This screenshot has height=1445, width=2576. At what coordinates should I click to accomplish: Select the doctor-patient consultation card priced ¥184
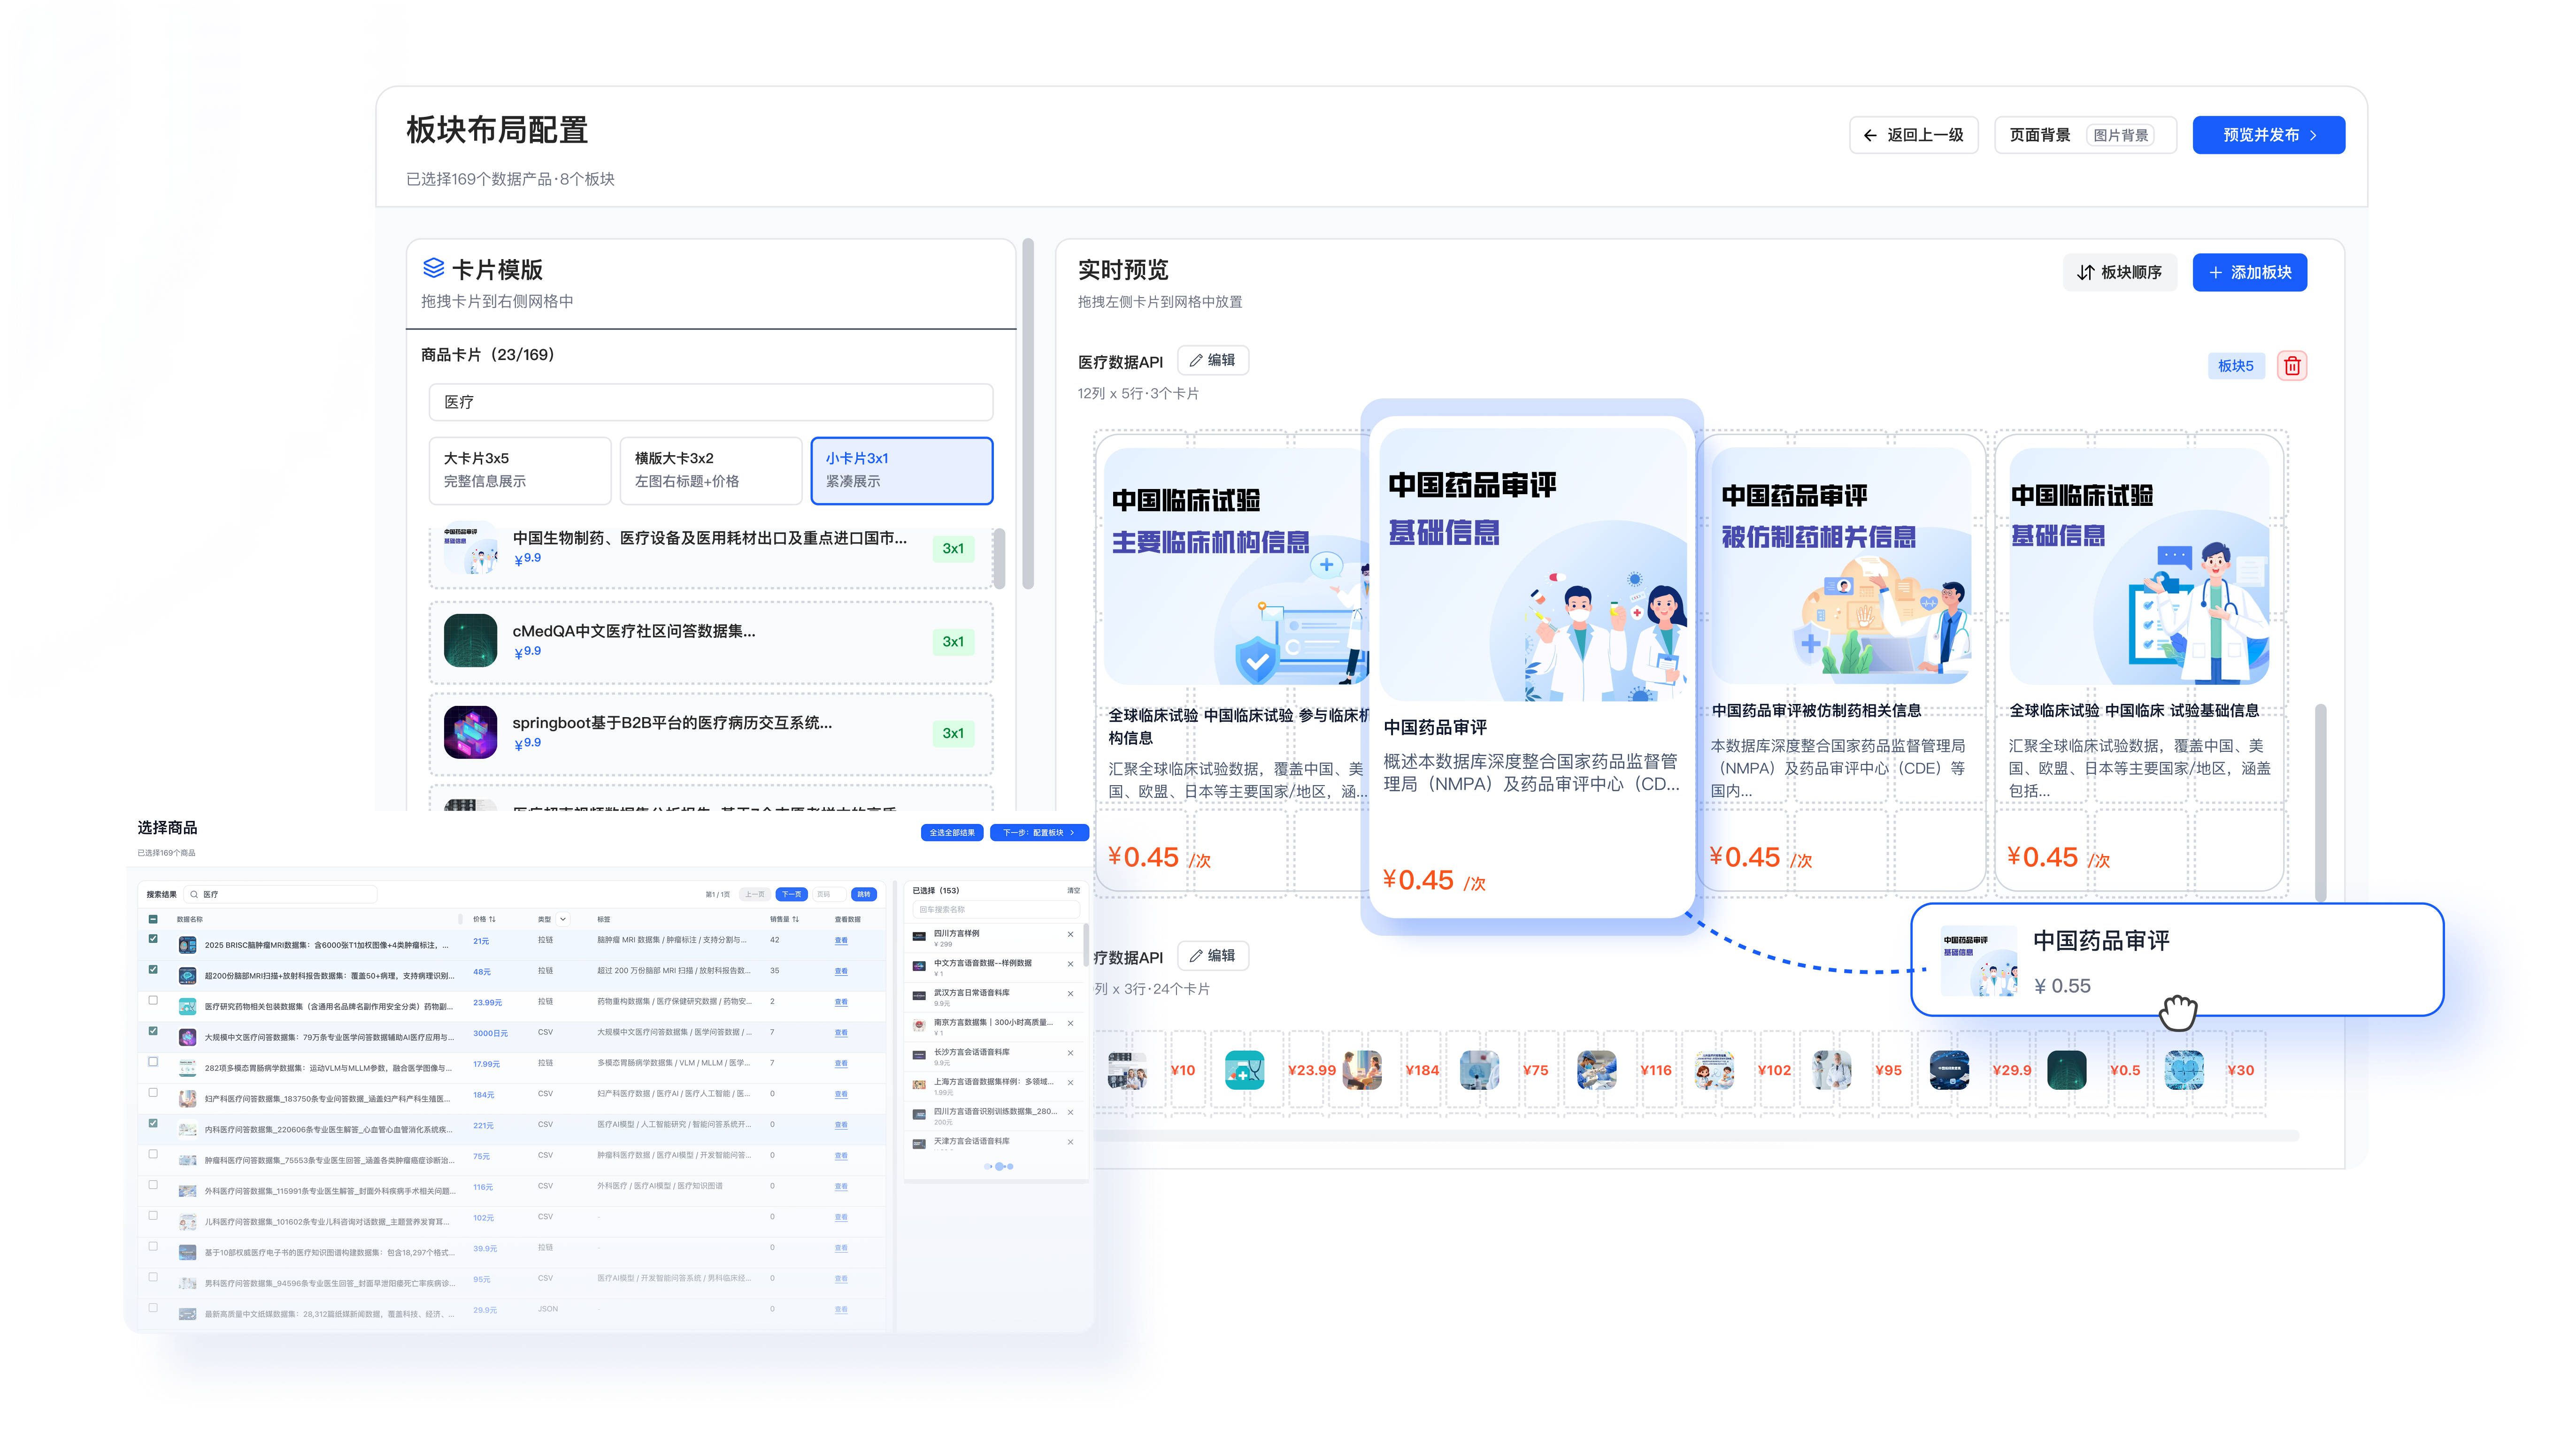[x=1362, y=1070]
